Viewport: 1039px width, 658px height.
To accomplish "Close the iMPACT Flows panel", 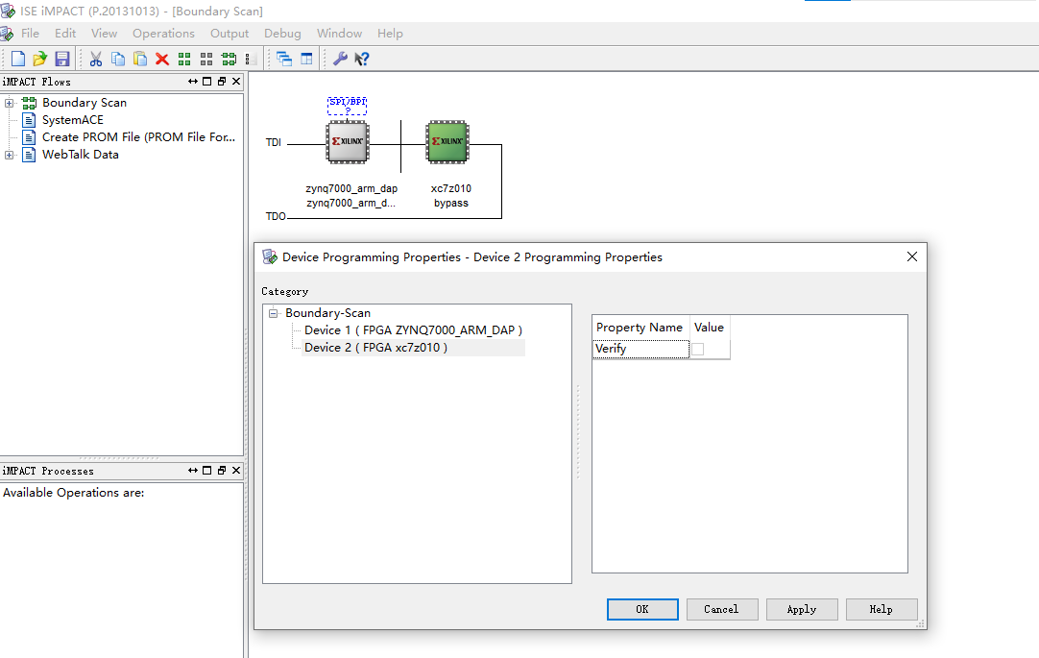I will [x=236, y=82].
